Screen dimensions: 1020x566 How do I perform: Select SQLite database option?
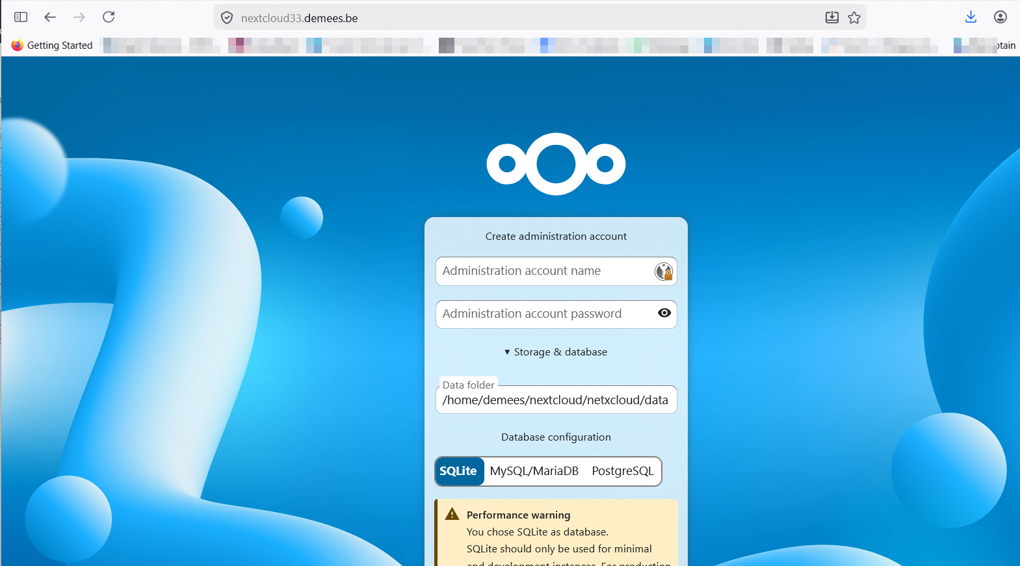458,471
